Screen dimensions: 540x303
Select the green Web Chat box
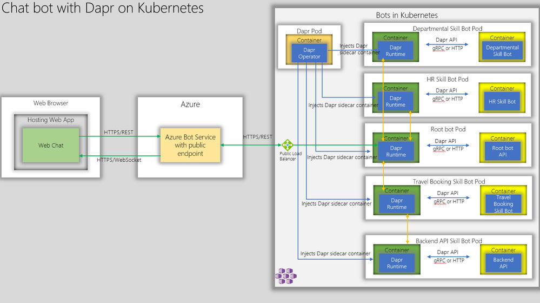pyautogui.click(x=51, y=145)
